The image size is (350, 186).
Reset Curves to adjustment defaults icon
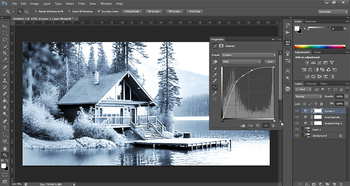pyautogui.click(x=258, y=126)
